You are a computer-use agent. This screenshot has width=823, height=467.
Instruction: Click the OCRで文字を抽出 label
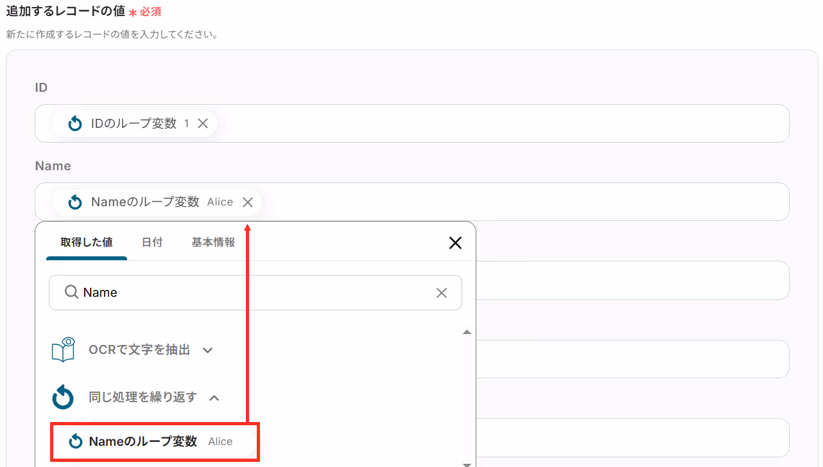click(x=139, y=350)
